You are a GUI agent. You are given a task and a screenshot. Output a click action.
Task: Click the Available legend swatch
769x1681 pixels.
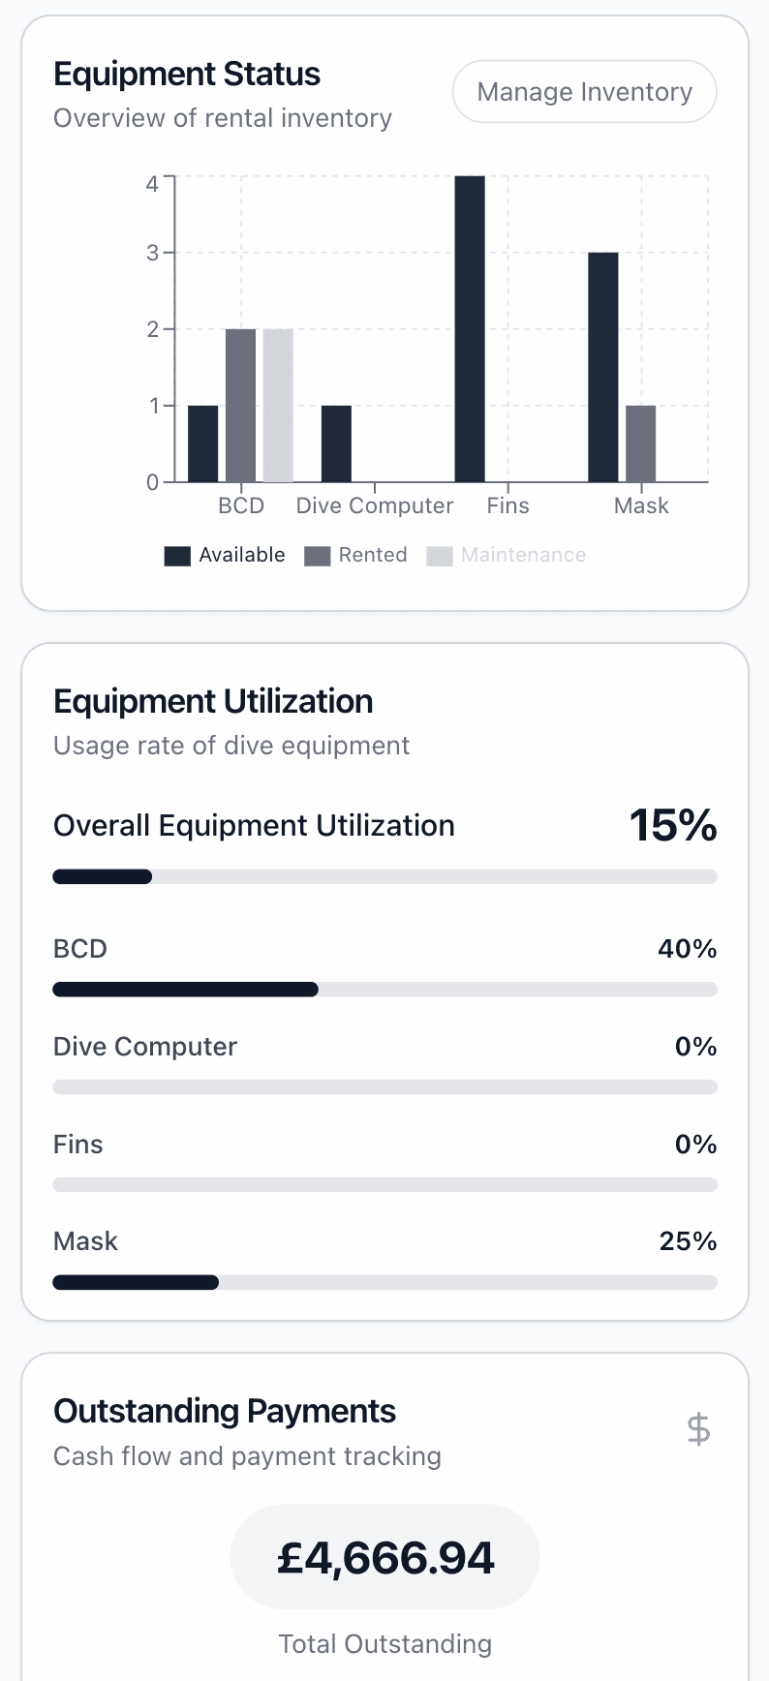tap(176, 555)
